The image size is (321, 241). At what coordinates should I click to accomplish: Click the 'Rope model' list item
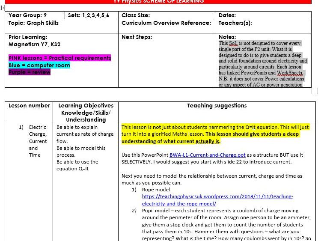point(156,190)
